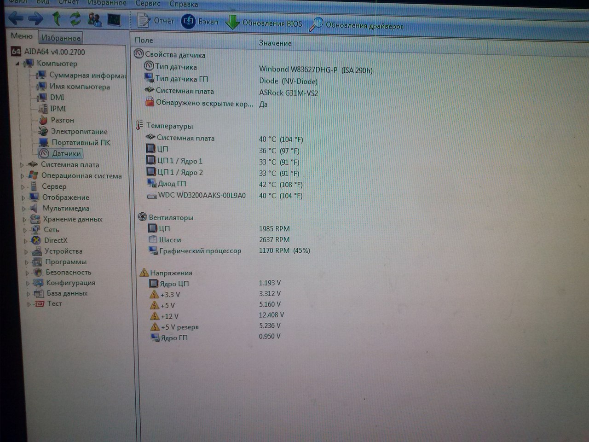Click the gauge icon beside Свойства датчика
Viewport: 589px width, 442px height.
coord(139,54)
